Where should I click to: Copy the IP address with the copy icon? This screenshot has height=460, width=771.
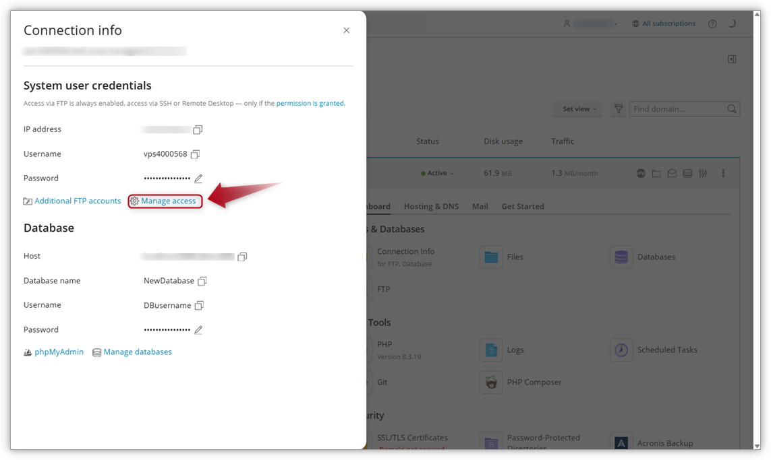click(198, 129)
